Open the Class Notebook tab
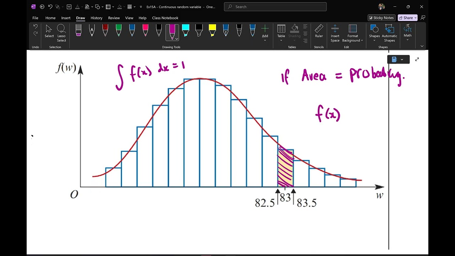 coord(165,18)
